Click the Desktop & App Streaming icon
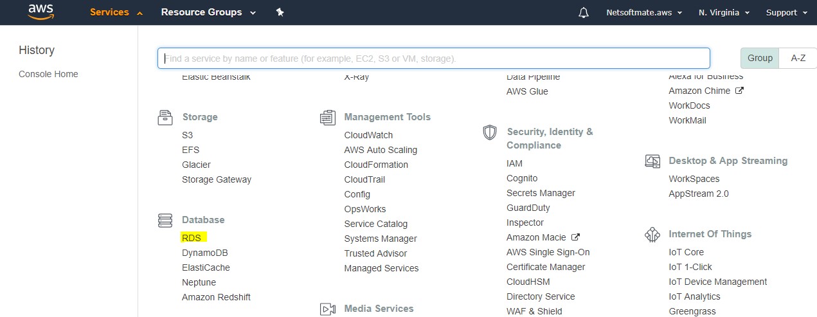Screen dimensions: 817x317 point(652,161)
